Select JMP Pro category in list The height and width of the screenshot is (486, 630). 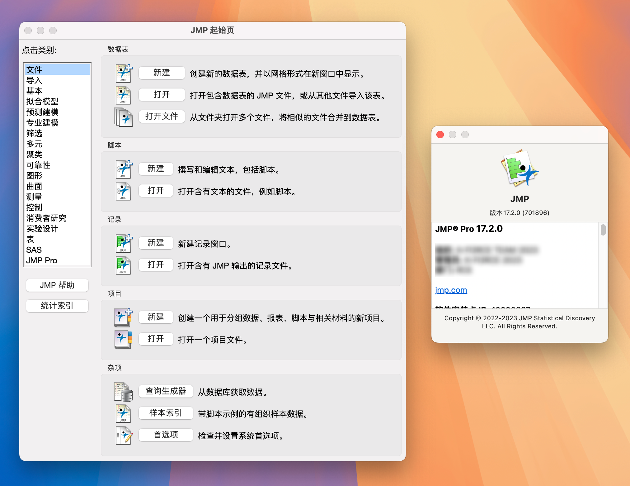(57, 260)
